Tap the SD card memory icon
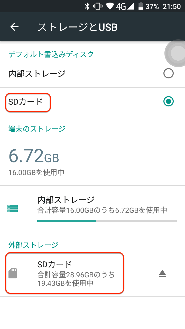Viewport: 185px width, 329px height. [13, 273]
